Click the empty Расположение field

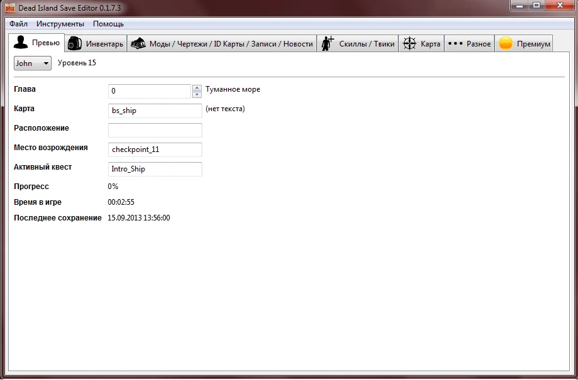pyautogui.click(x=155, y=130)
